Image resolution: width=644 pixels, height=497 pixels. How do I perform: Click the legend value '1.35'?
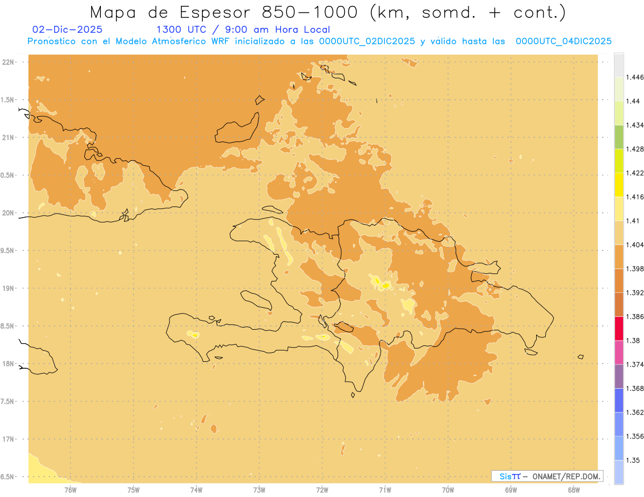[634, 460]
